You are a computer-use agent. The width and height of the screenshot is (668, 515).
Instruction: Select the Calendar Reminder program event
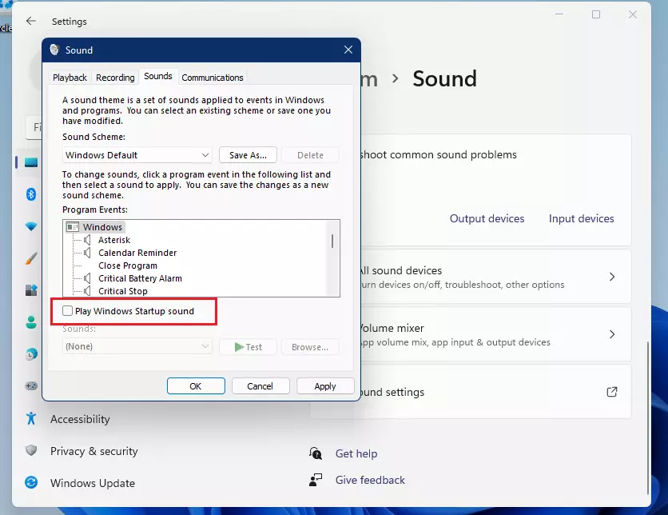pyautogui.click(x=137, y=253)
